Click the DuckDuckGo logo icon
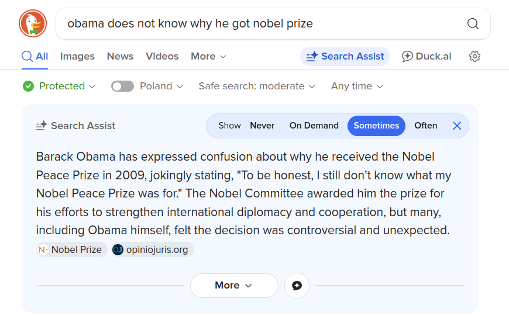Image resolution: width=509 pixels, height=316 pixels. pyautogui.click(x=33, y=24)
